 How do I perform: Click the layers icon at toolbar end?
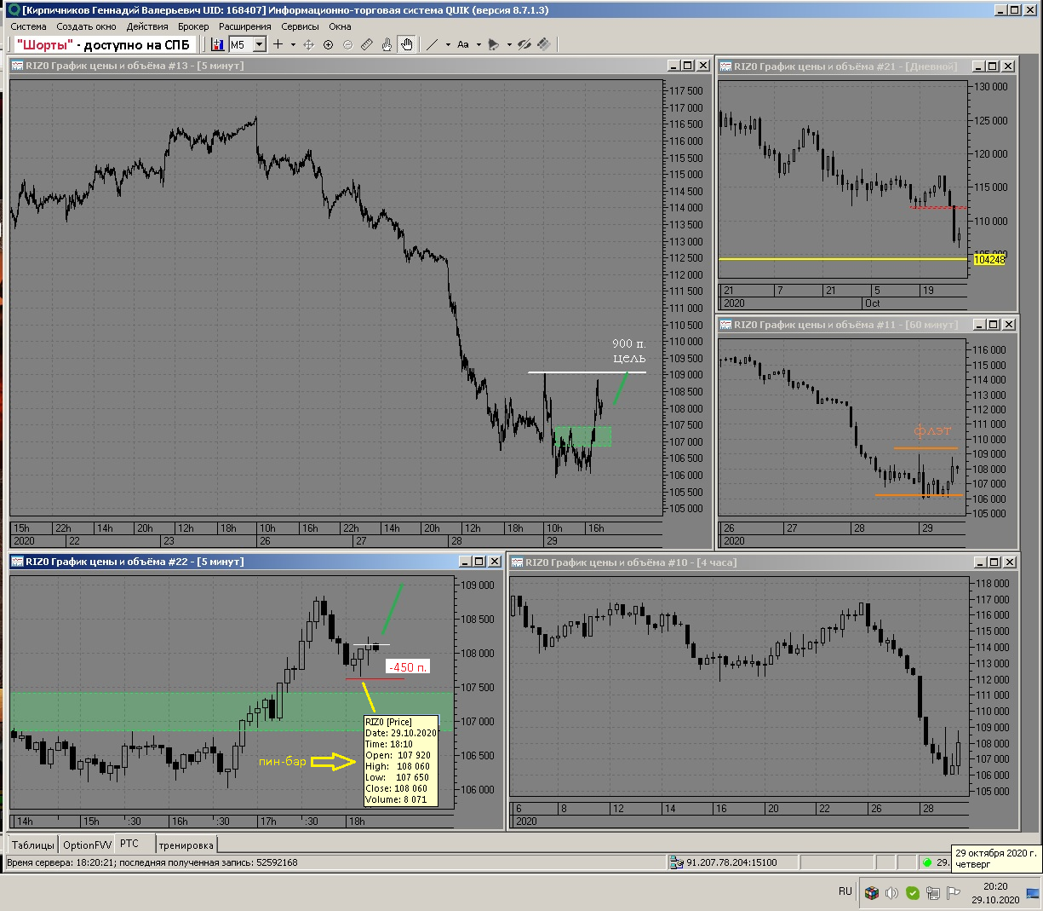pos(544,44)
